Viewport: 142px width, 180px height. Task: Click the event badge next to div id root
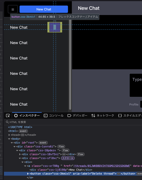tap(43, 143)
